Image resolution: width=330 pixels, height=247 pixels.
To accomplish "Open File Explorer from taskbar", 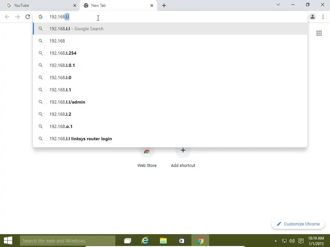I will (x=163, y=241).
